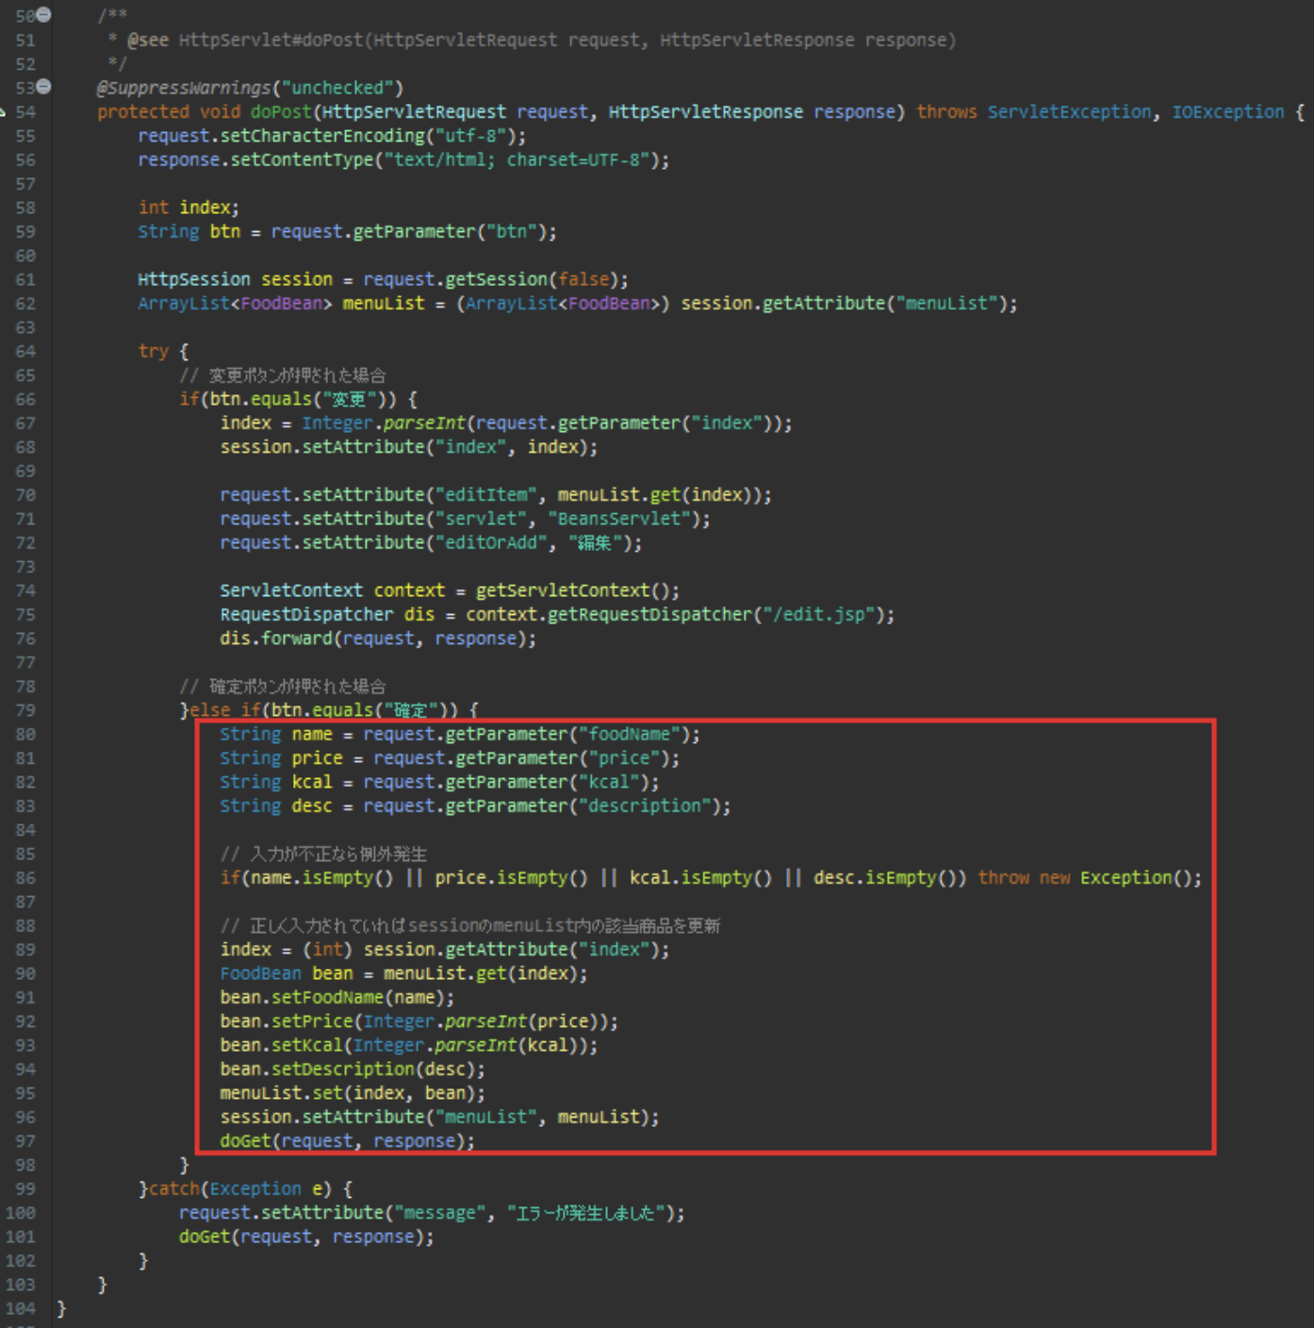Click the "editItem" string literal
1314x1328 pixels.
pos(486,495)
